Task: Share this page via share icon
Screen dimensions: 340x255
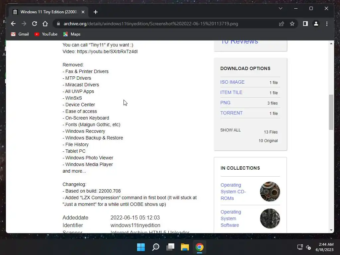Action: coord(282,24)
